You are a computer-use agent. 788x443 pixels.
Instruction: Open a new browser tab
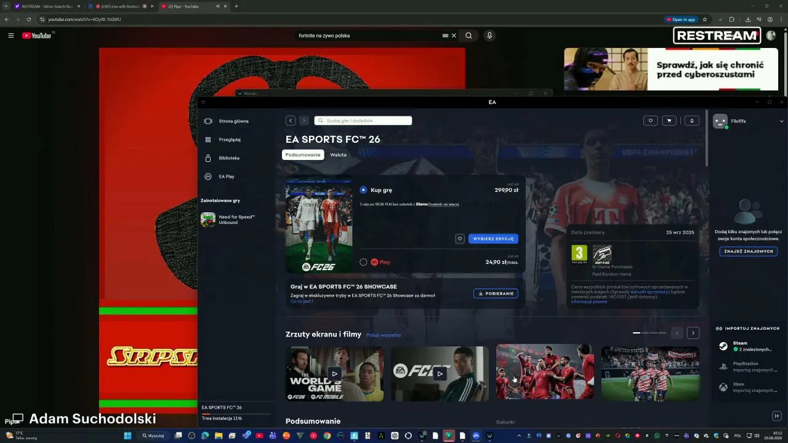coord(236,6)
